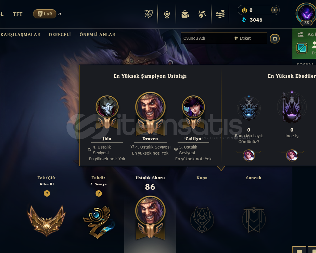This screenshot has height=253, width=316.
Task: Open the LoR launcher button
Action: coord(45,14)
